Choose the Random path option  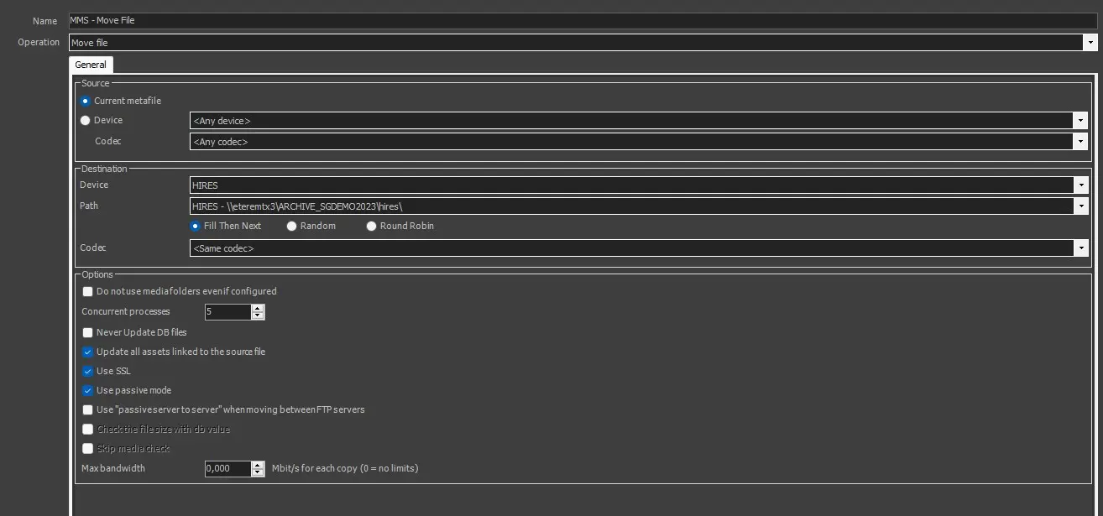(x=292, y=226)
